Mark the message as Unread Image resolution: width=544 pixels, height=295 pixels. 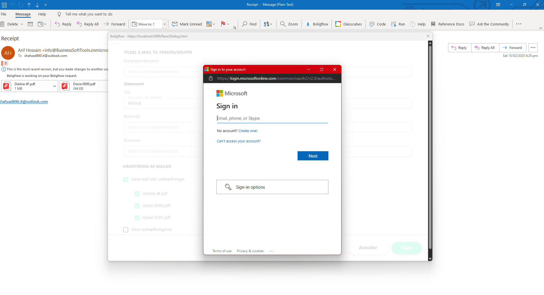[187, 24]
